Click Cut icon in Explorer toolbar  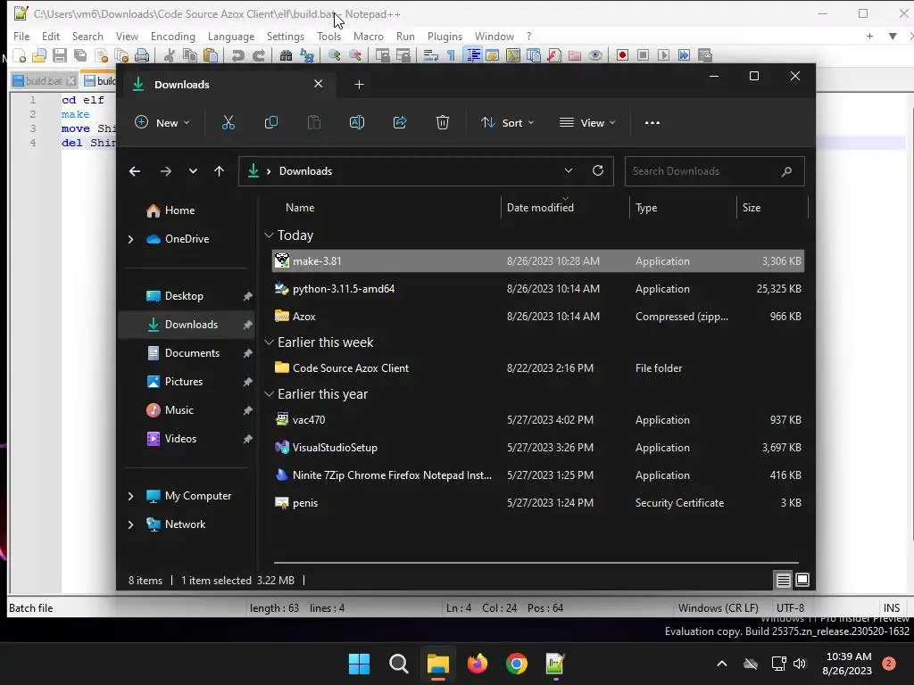tap(228, 123)
